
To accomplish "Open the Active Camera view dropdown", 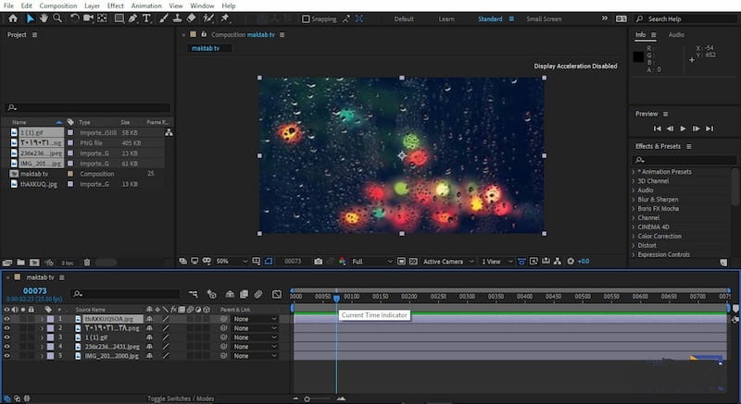I will [x=446, y=262].
